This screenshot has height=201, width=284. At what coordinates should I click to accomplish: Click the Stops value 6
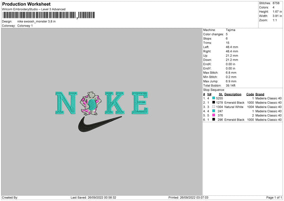(x=227, y=38)
